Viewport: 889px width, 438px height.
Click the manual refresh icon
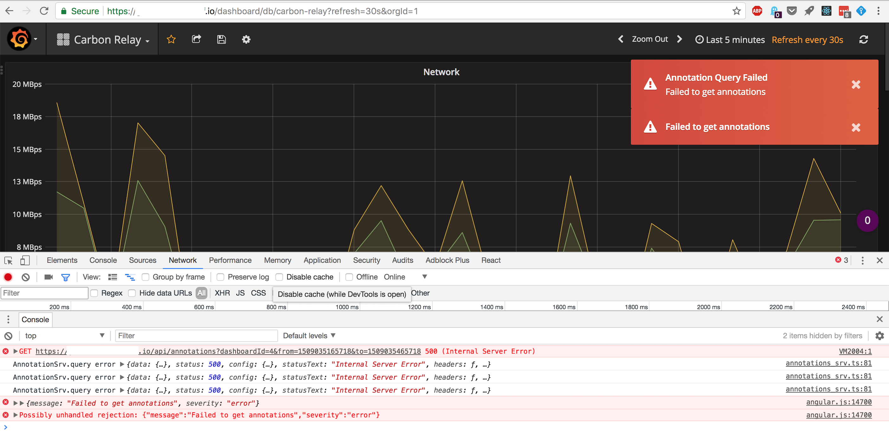864,39
